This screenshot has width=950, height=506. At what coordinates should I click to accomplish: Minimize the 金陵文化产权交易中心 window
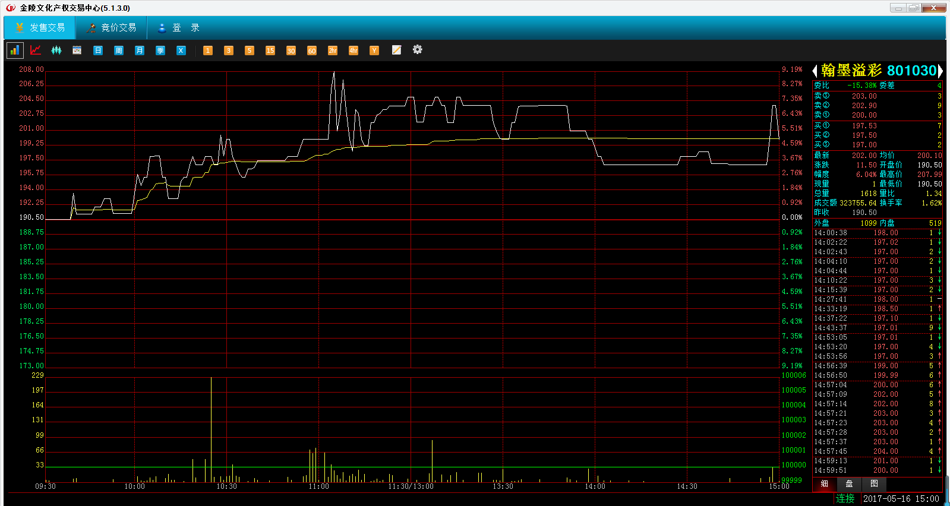coord(898,8)
